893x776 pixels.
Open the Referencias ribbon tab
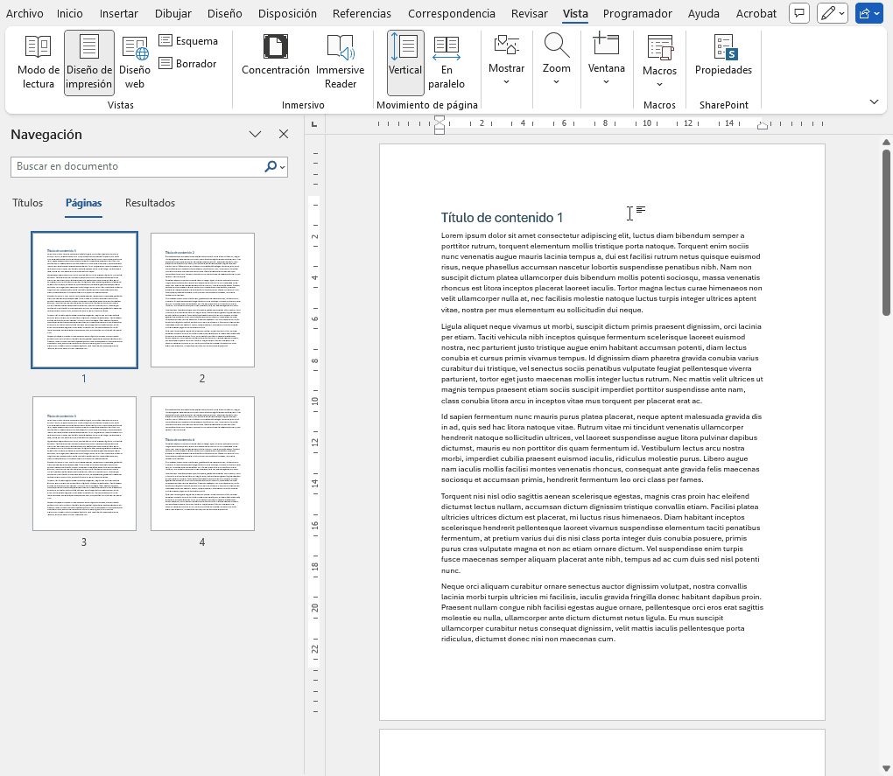click(x=362, y=13)
